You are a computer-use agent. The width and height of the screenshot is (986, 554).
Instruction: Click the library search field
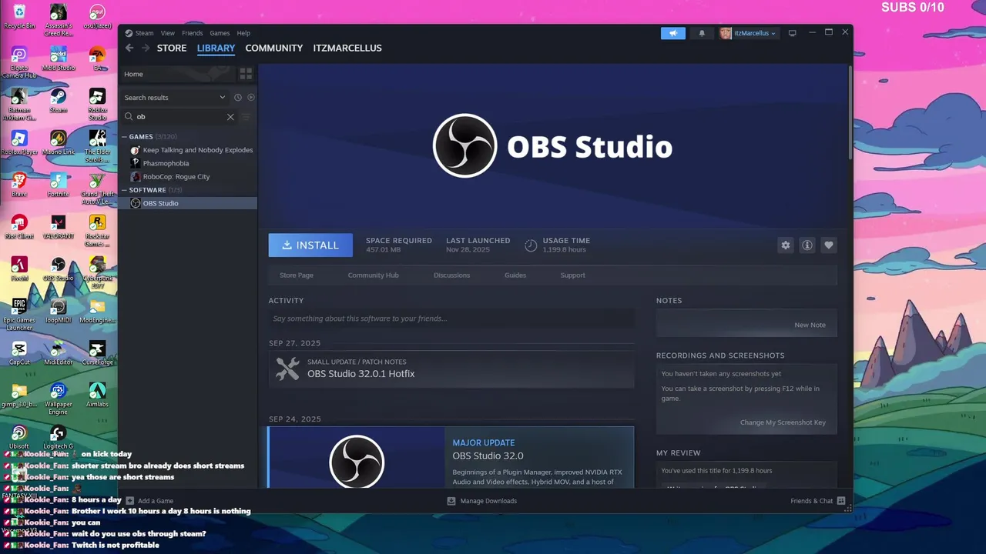(x=179, y=117)
